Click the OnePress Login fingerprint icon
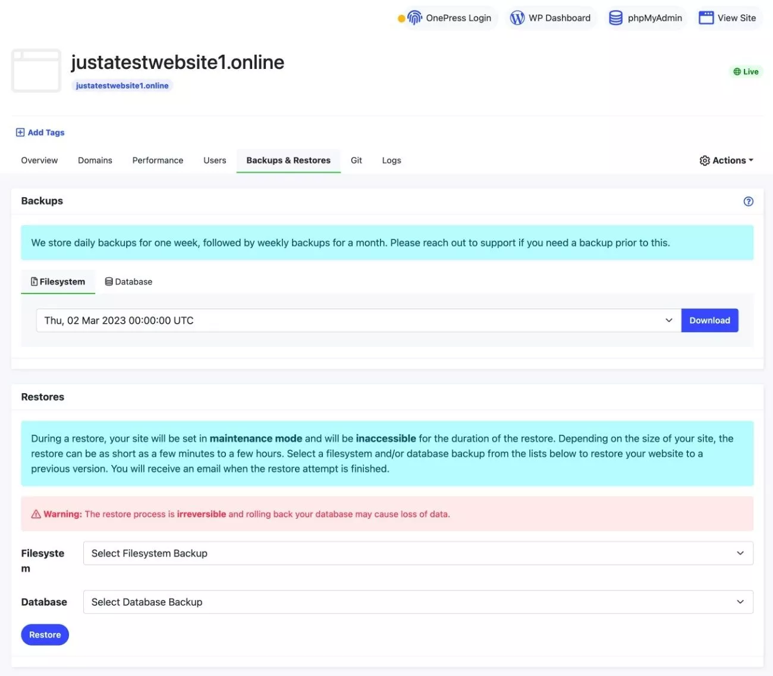Viewport: 773px width, 676px height. click(x=414, y=18)
